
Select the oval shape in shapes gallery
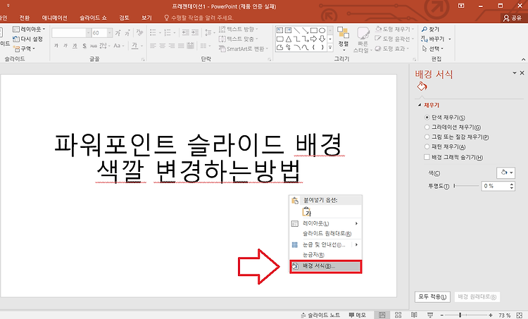click(322, 30)
